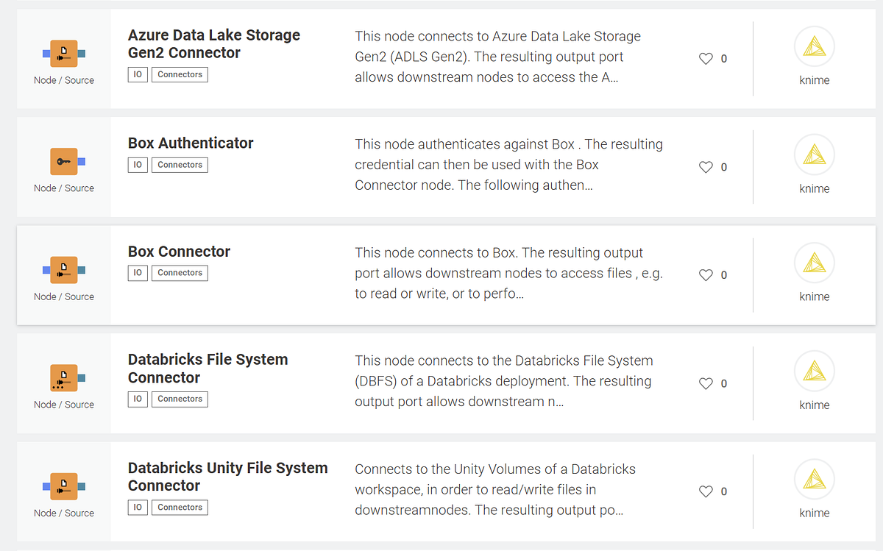The width and height of the screenshot is (883, 551).
Task: Click the IO tag under Databricks Unity connector
Action: coord(138,507)
